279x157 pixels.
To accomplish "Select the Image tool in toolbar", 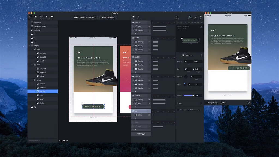I will pyautogui.click(x=30, y=17).
